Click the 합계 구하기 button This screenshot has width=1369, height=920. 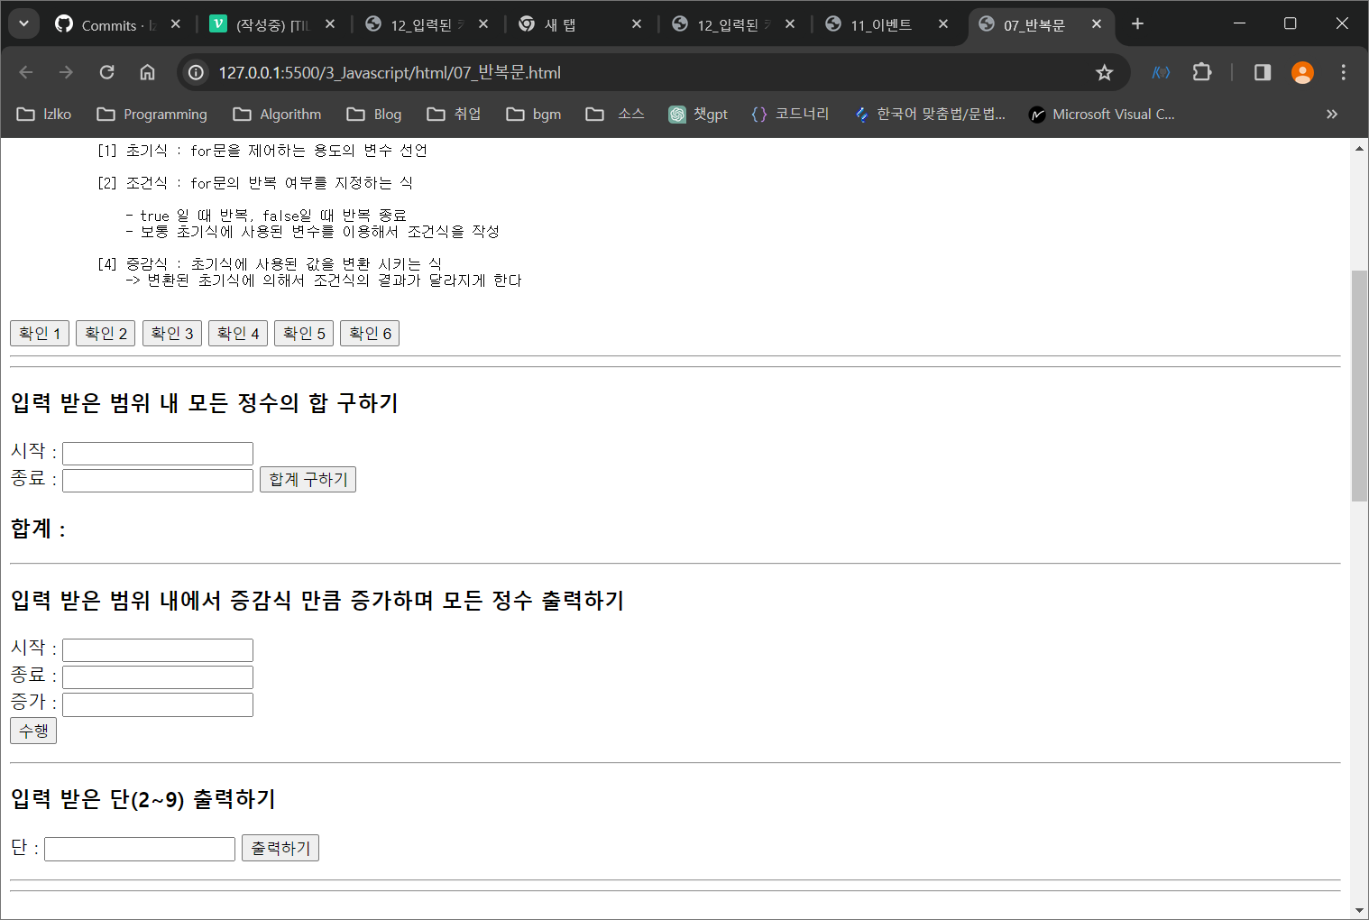(308, 479)
